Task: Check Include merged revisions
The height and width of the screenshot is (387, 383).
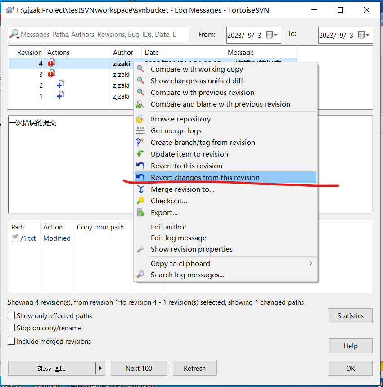Action: (11, 341)
